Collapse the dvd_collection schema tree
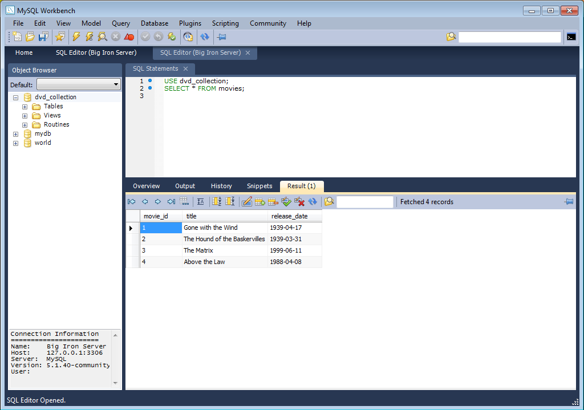This screenshot has height=410, width=584. click(15, 97)
